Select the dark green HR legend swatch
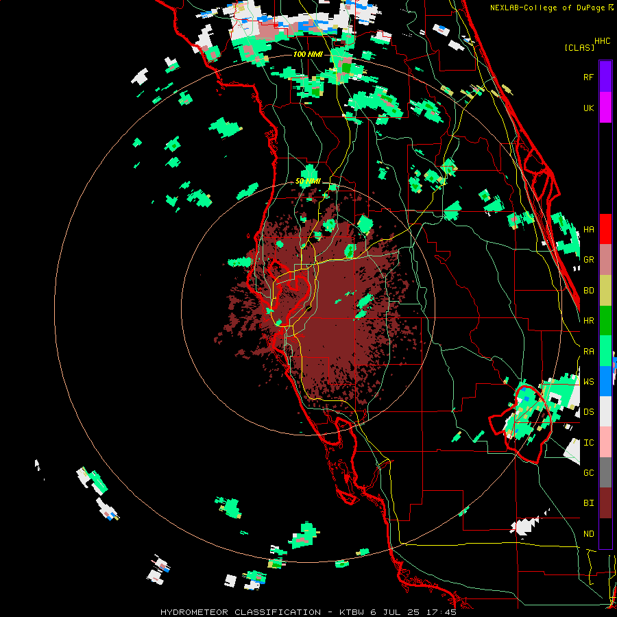The image size is (617, 617). point(605,321)
